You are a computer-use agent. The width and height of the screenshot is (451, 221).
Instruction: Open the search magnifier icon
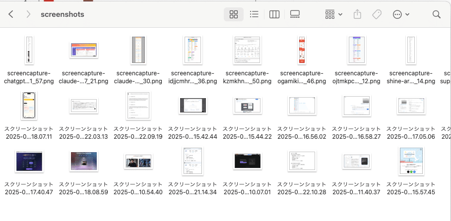436,14
